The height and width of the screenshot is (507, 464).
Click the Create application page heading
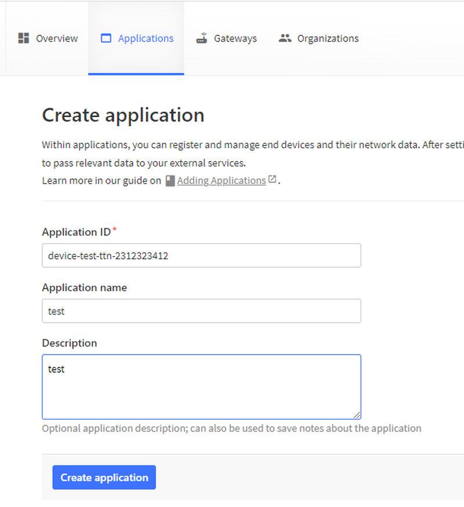(123, 115)
